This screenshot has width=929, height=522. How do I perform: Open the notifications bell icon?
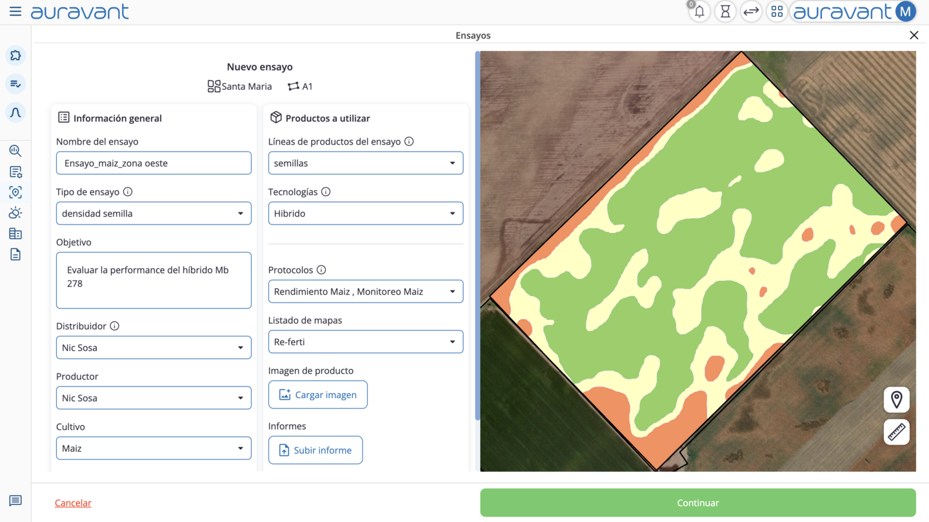pyautogui.click(x=699, y=12)
